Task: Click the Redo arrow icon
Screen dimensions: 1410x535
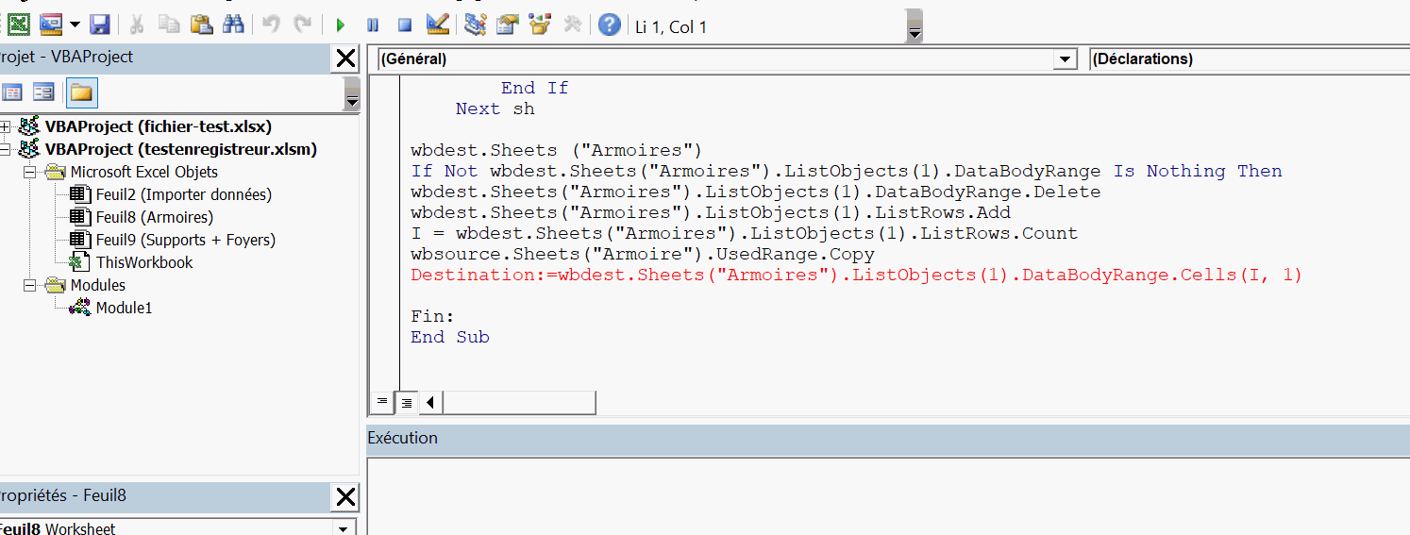Action: click(303, 25)
